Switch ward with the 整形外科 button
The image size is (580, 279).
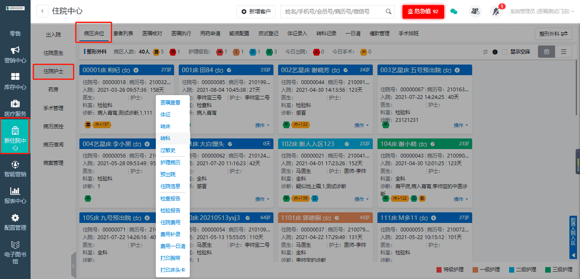553,34
